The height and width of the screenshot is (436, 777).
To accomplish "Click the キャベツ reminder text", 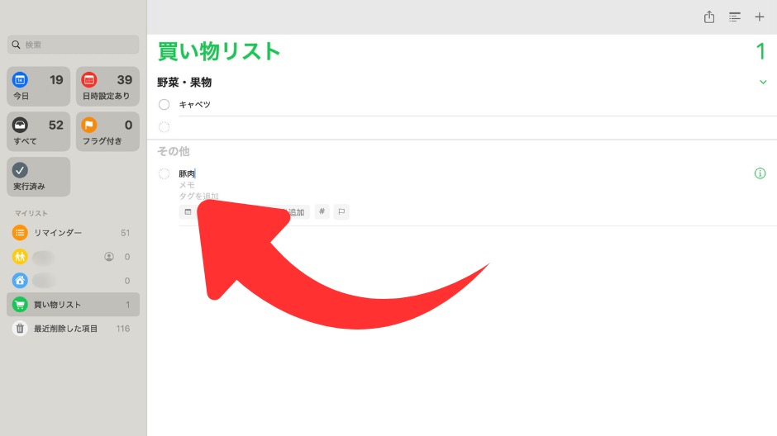I will tap(195, 104).
